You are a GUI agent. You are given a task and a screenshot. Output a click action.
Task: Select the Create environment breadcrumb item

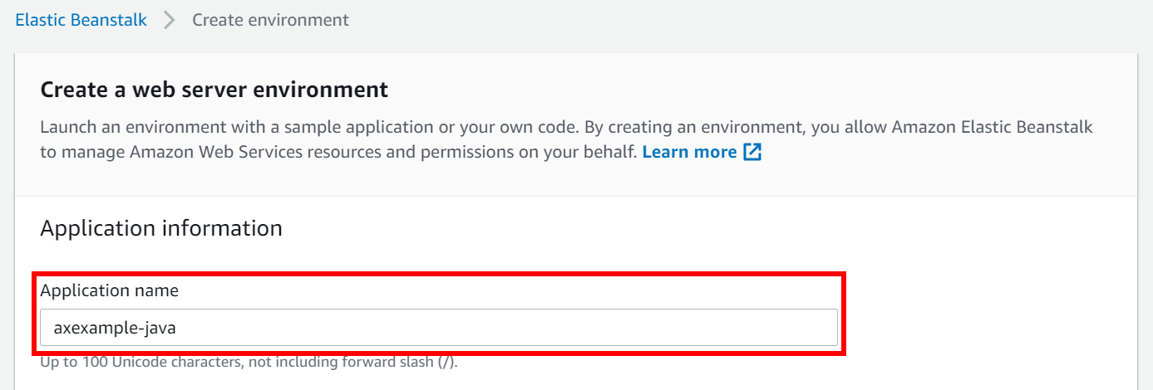point(271,20)
